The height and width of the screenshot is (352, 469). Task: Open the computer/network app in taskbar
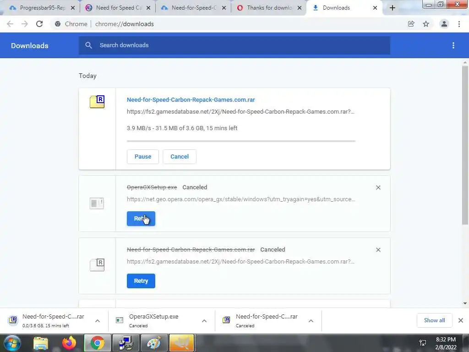point(125,343)
